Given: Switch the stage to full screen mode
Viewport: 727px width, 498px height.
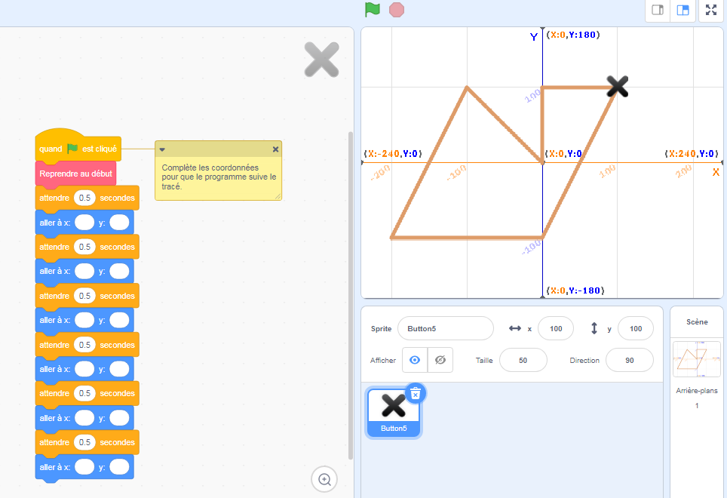Looking at the screenshot, I should coord(710,11).
